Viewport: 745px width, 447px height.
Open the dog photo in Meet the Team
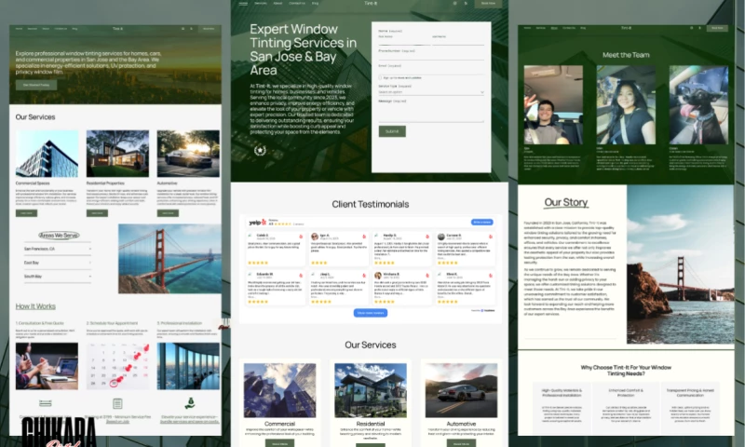(x=698, y=105)
